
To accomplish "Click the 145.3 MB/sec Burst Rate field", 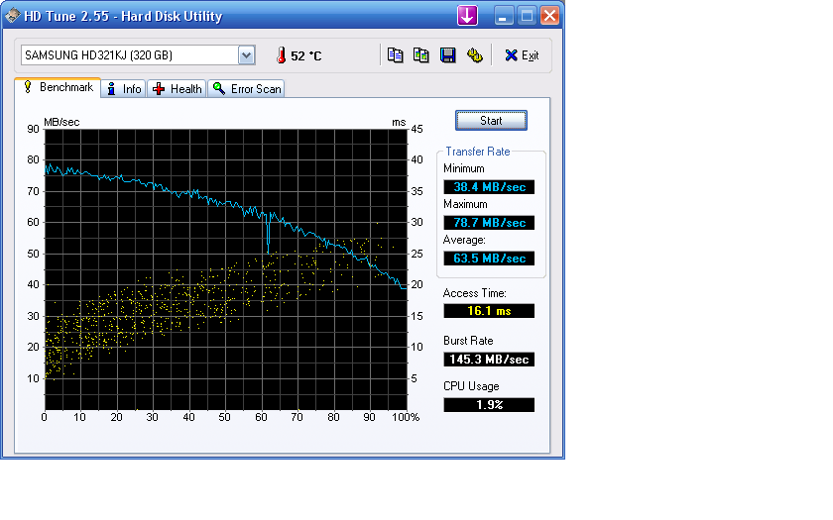I will 489,360.
